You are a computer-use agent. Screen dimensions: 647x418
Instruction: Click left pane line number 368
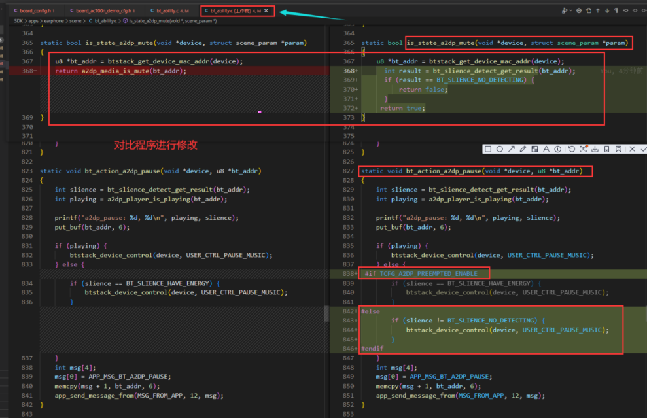click(x=27, y=71)
